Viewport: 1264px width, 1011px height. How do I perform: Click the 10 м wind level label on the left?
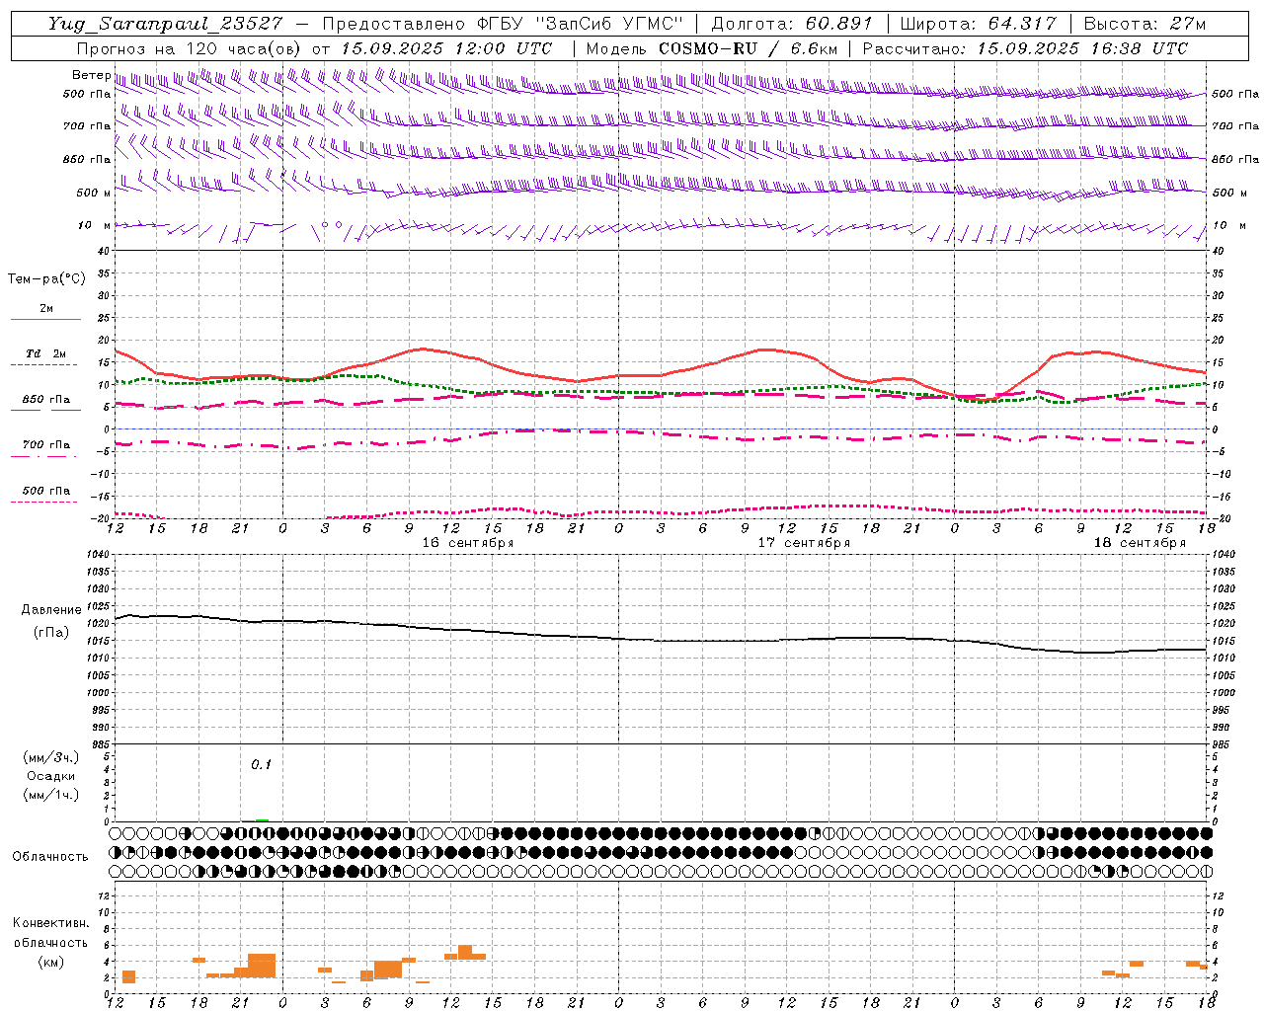tap(94, 225)
